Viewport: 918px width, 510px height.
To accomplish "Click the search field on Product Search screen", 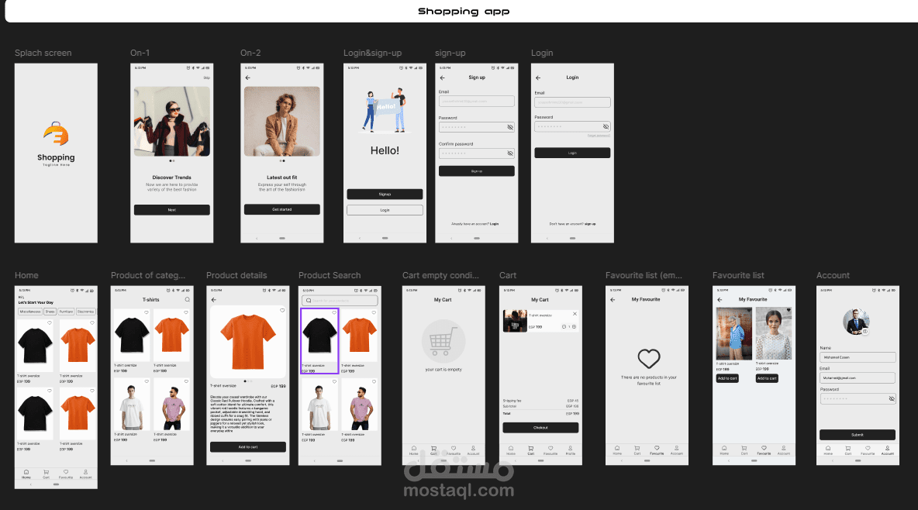I will (x=340, y=301).
